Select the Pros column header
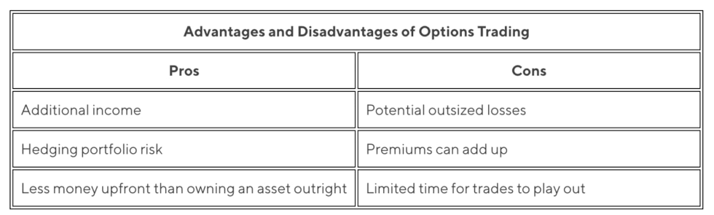The width and height of the screenshot is (714, 215). 184,71
